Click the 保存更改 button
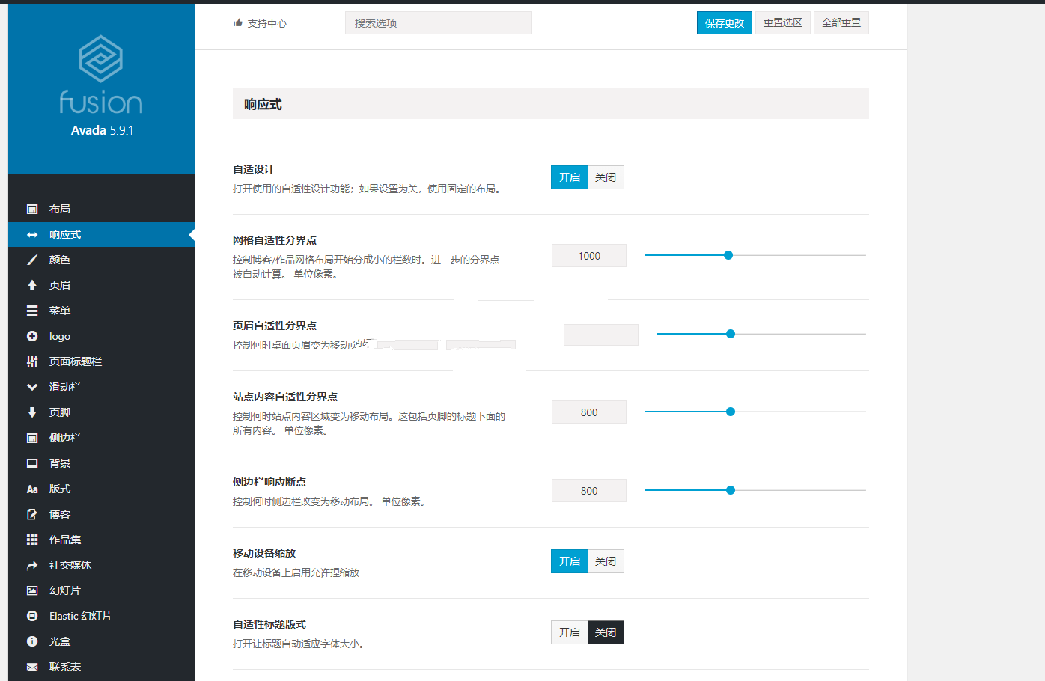This screenshot has height=681, width=1045. (724, 22)
